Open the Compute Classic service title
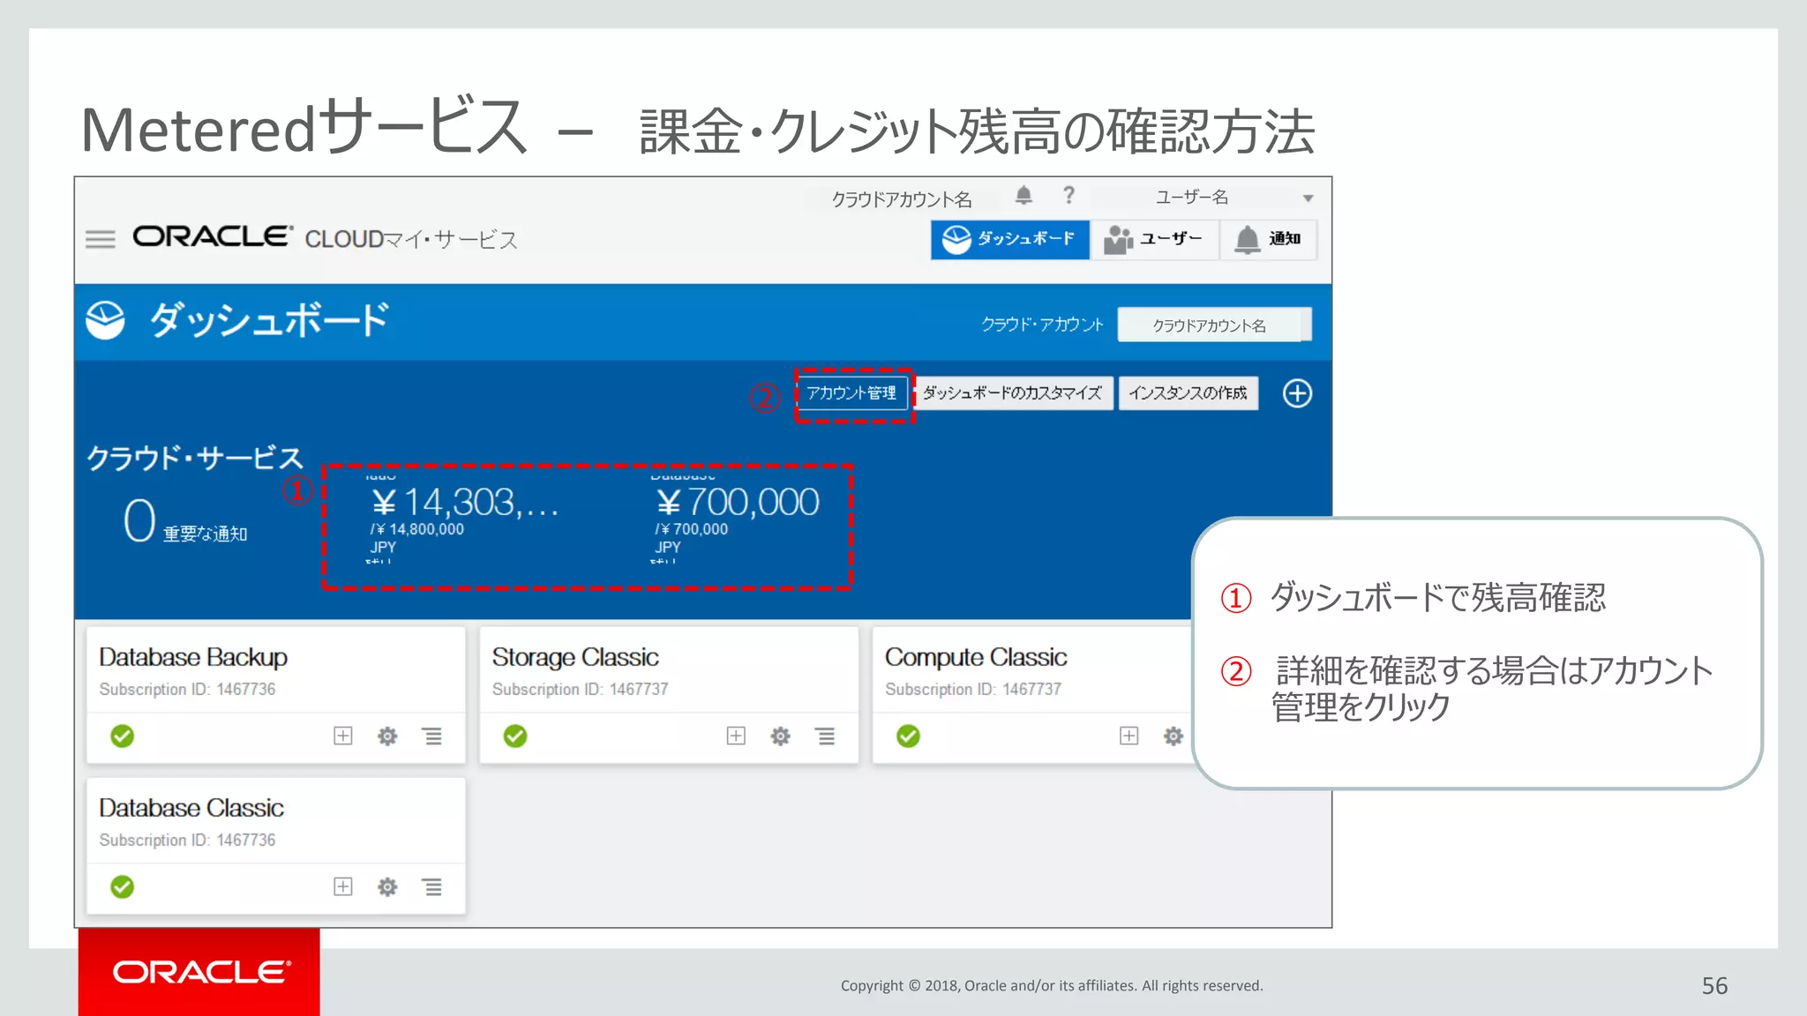The height and width of the screenshot is (1016, 1807). 976,657
